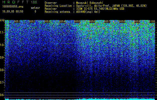Click the antenna text A504HB(yagi 4el)
157x100 pixels.
point(88,12)
